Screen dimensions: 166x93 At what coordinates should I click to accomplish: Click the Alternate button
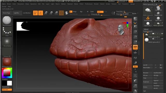pos(7,90)
